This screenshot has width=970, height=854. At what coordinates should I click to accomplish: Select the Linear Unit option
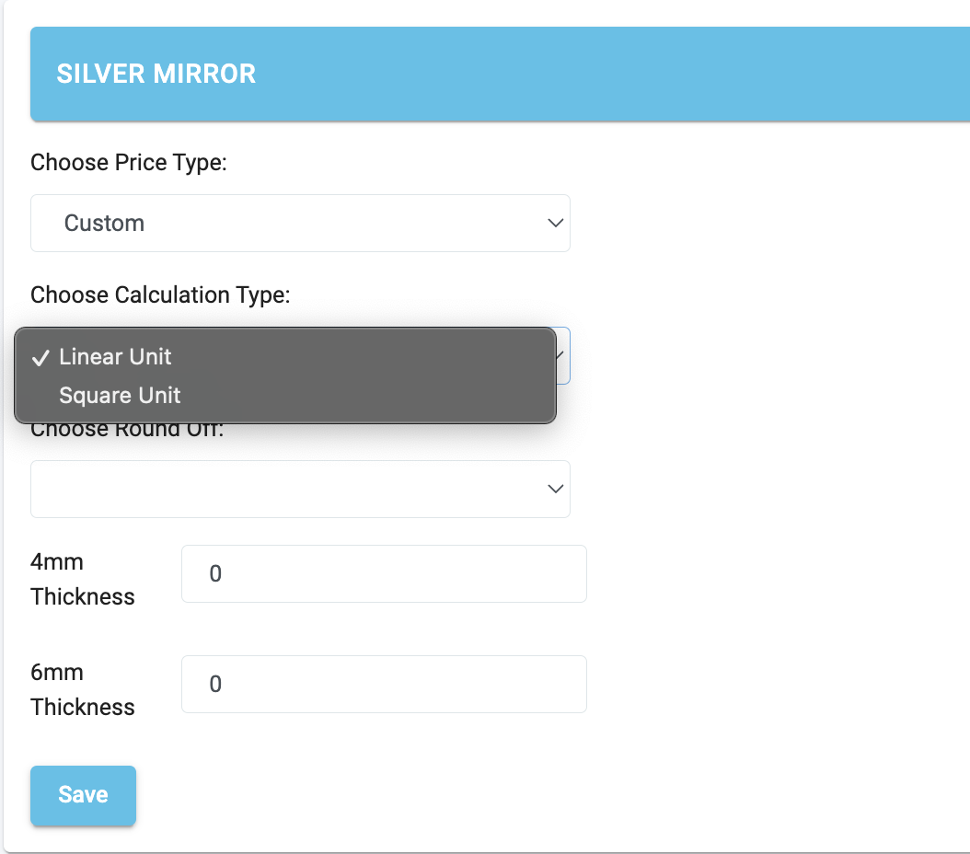click(x=285, y=357)
